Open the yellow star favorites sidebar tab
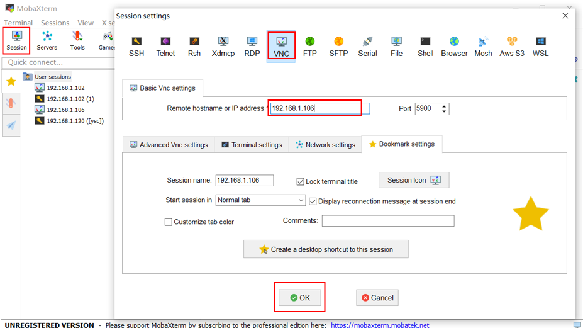The image size is (583, 328). (x=11, y=82)
